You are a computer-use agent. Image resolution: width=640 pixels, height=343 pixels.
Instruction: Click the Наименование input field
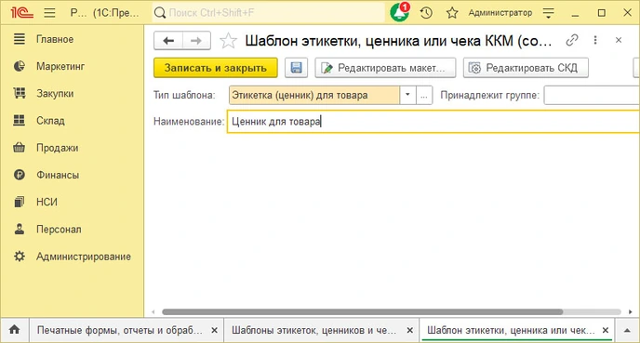tap(433, 122)
